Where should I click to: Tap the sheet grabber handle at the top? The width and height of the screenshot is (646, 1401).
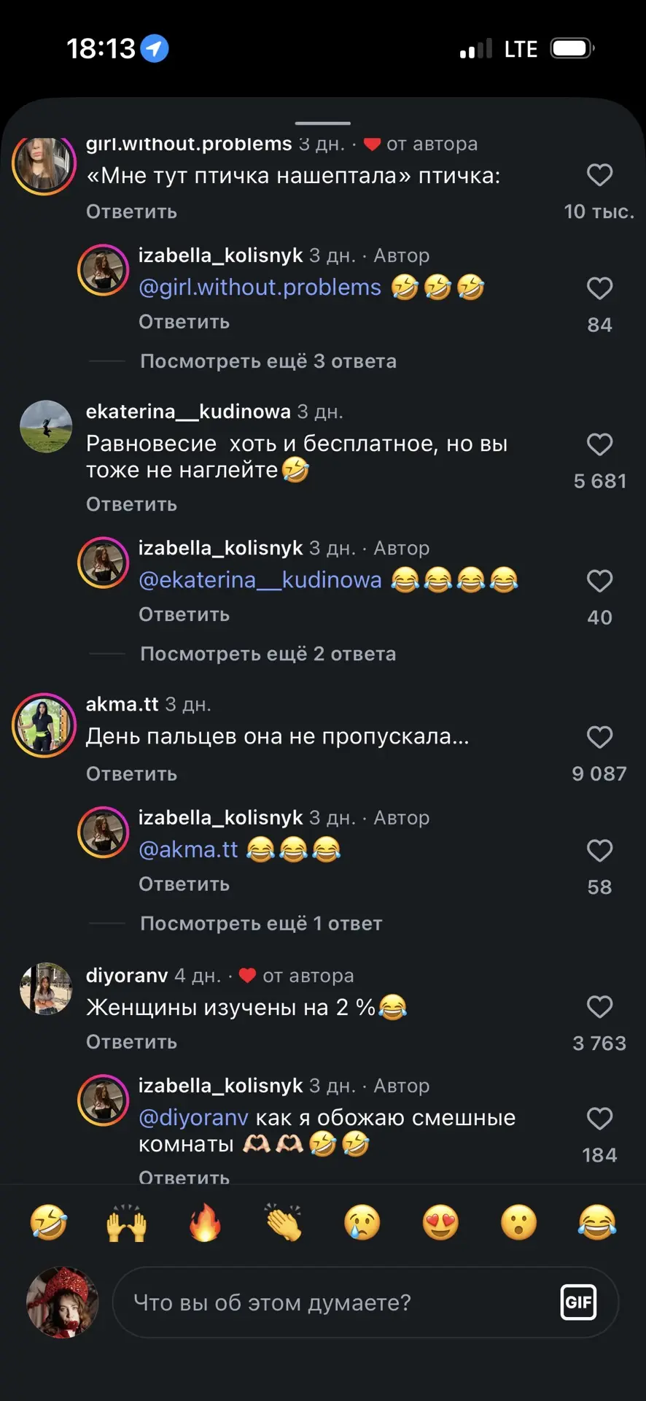[323, 123]
